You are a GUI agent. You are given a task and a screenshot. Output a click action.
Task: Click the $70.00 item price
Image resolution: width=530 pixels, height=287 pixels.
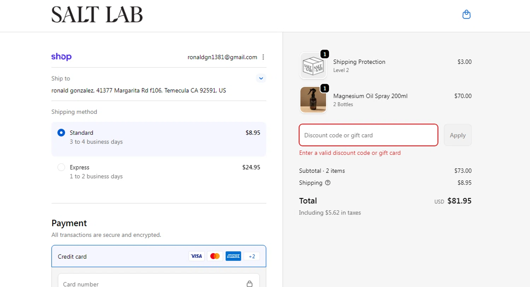click(463, 96)
